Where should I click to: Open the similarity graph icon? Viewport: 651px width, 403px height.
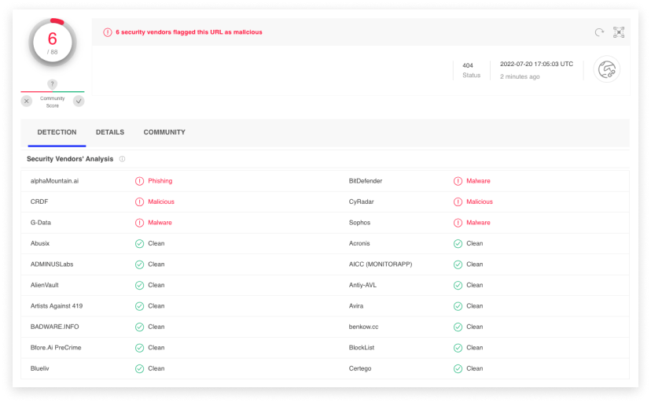click(619, 32)
